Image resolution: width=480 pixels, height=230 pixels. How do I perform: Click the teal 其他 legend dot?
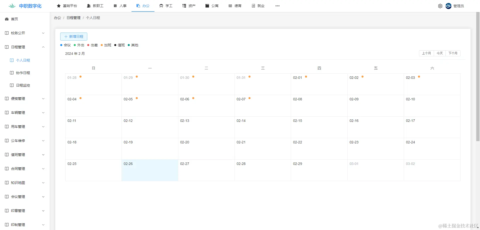(x=129, y=45)
